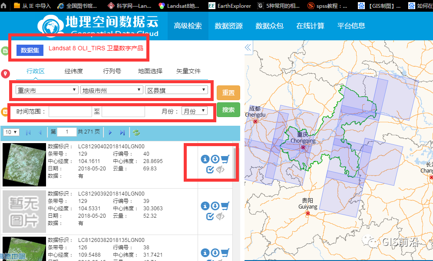Click the 2018-05-20 date of scene LC81290402018140LGN00
The height and width of the screenshot is (261, 433).
click(92, 168)
